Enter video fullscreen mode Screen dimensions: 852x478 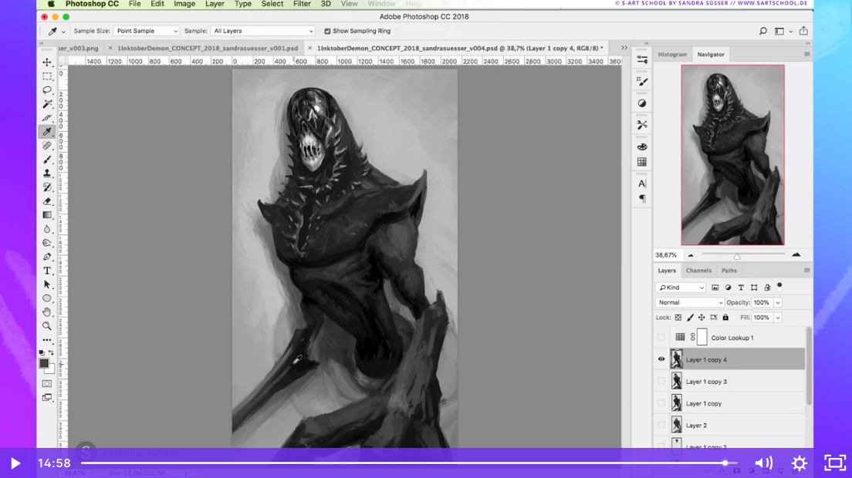835,463
